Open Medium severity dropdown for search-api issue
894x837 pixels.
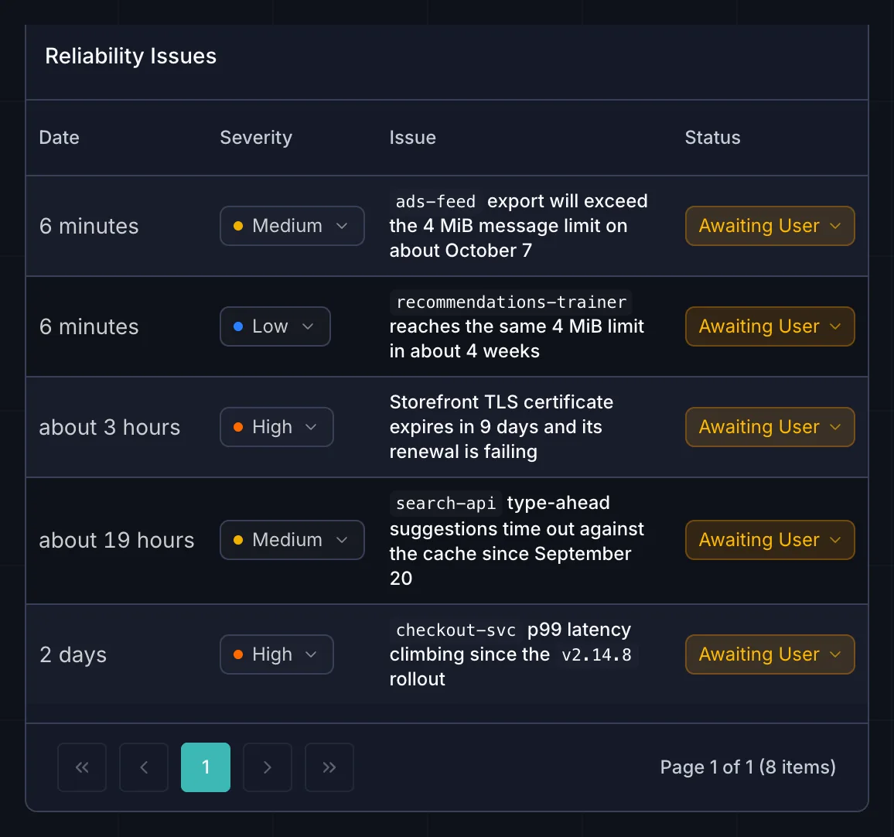coord(292,540)
